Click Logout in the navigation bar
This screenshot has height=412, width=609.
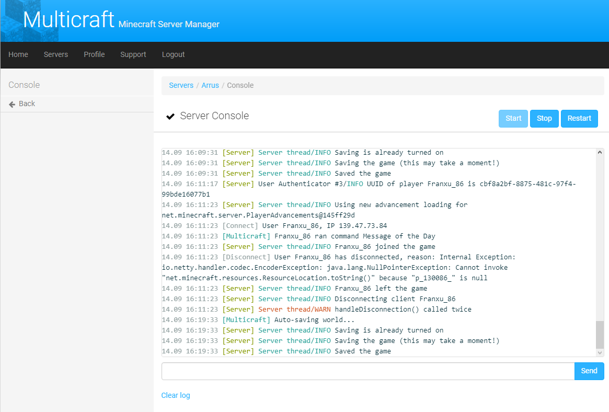pyautogui.click(x=173, y=54)
